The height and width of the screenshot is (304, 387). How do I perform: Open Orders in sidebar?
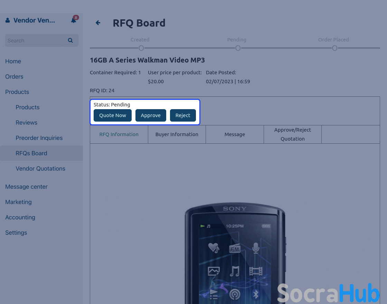pos(14,76)
